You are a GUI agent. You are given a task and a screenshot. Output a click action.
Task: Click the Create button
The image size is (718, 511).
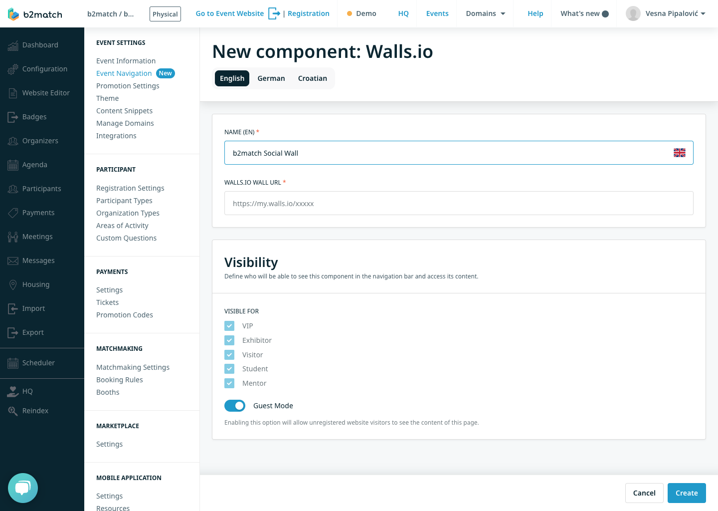pyautogui.click(x=687, y=493)
